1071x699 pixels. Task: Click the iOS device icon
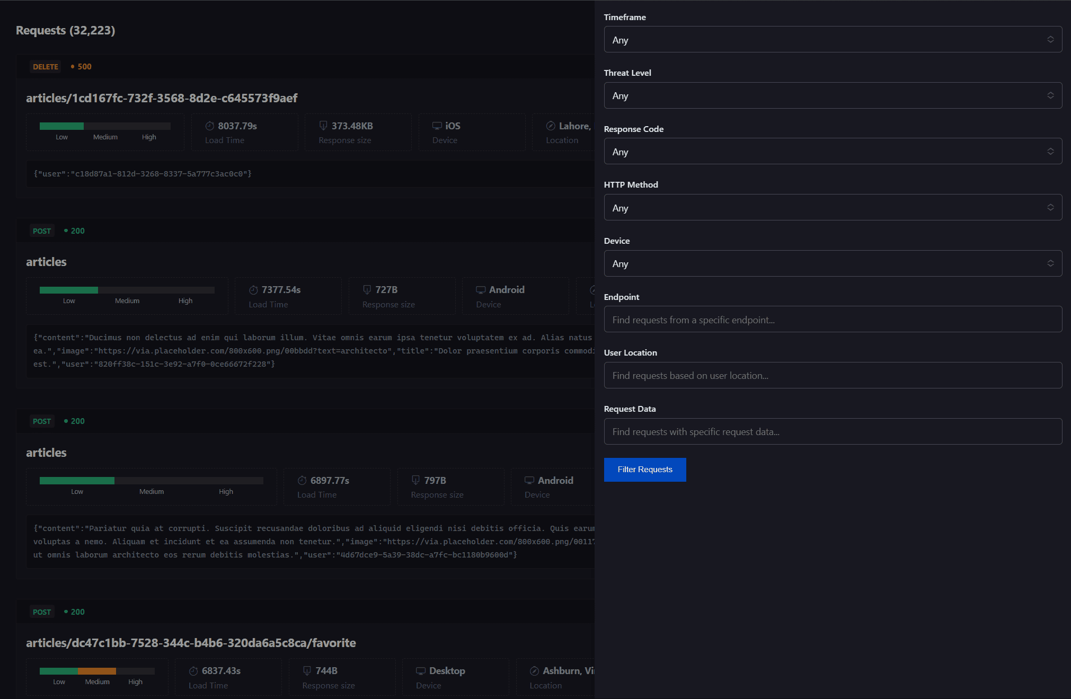click(437, 125)
